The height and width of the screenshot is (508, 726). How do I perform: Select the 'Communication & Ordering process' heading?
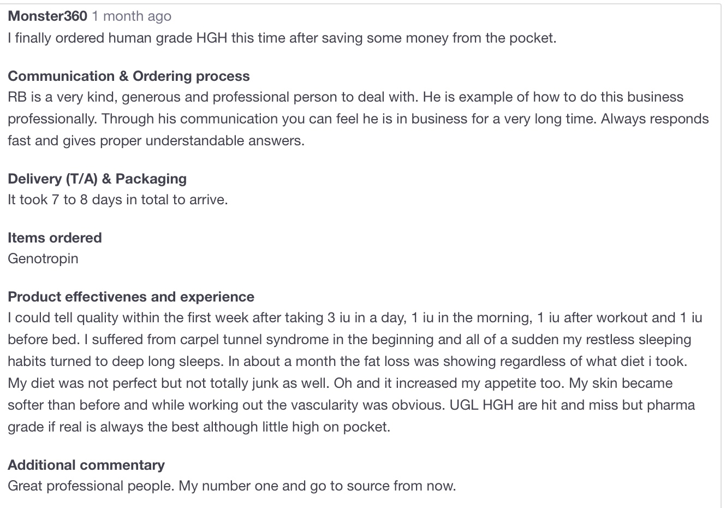tap(129, 76)
